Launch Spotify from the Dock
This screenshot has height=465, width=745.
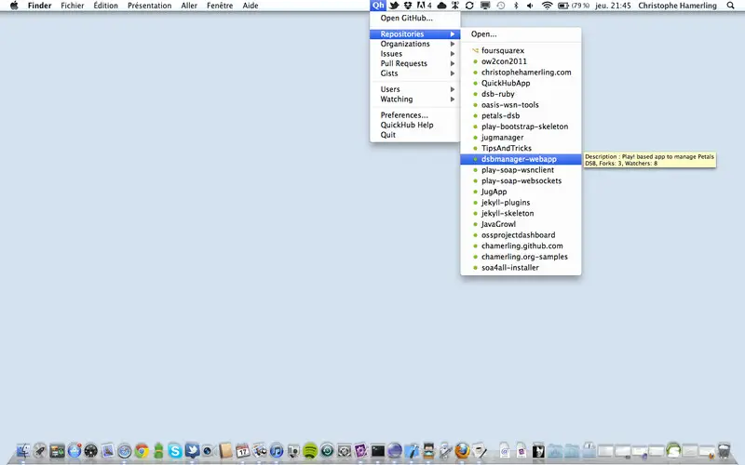(x=310, y=451)
